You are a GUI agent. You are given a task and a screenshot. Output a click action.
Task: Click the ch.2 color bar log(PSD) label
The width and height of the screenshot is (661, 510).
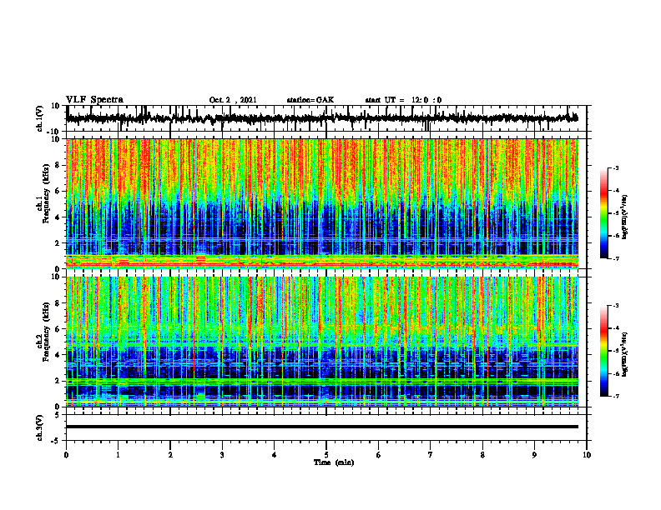(x=625, y=355)
